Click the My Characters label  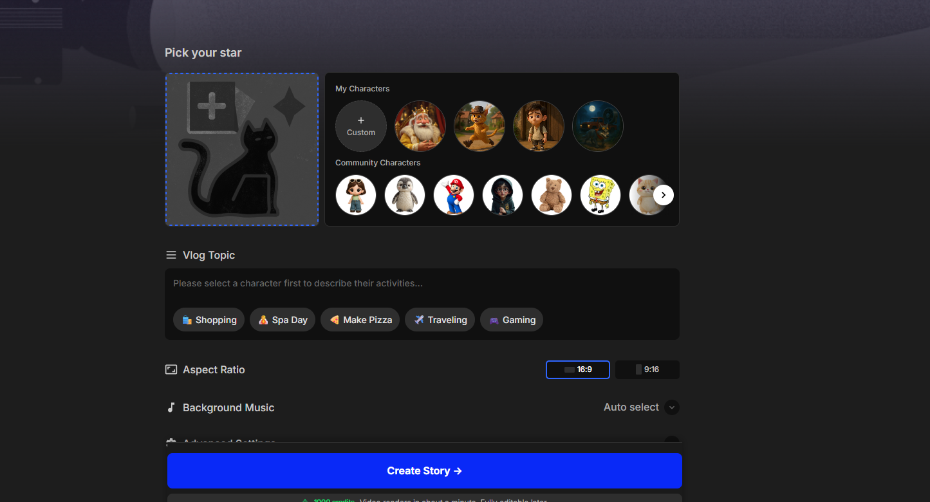(362, 89)
